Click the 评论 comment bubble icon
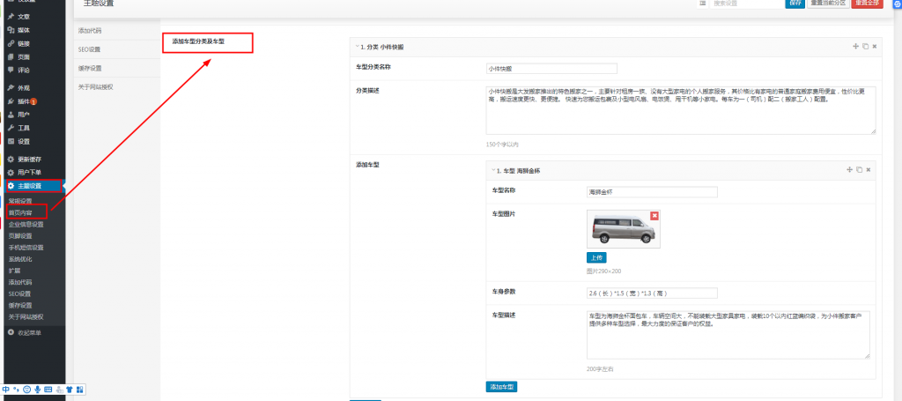902x401 pixels. [11, 71]
